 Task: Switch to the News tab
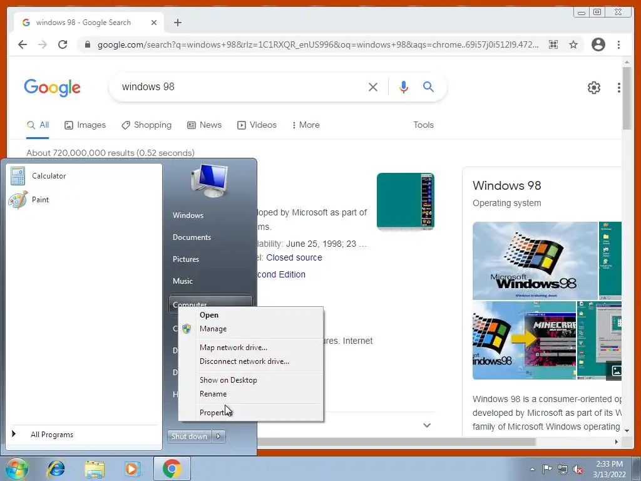pos(204,125)
